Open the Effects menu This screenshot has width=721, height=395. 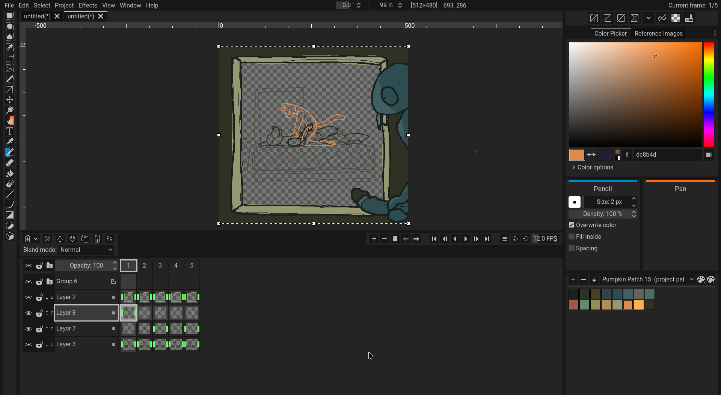(87, 5)
